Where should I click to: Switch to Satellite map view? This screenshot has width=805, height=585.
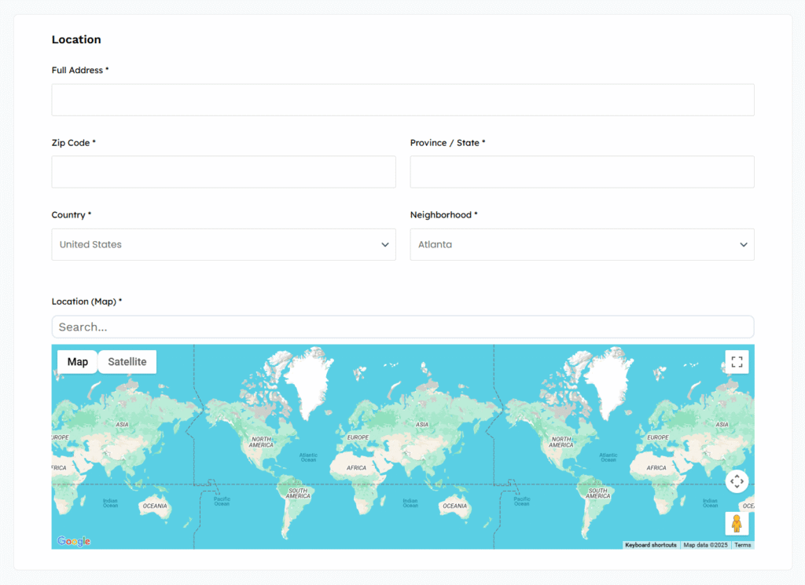click(127, 362)
